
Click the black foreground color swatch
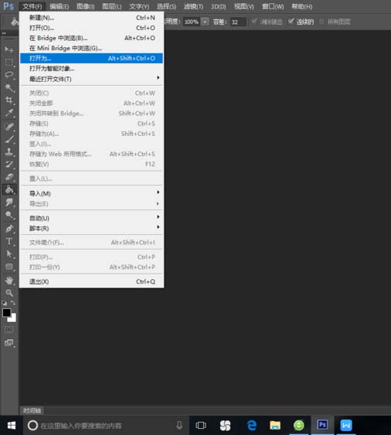point(7,312)
